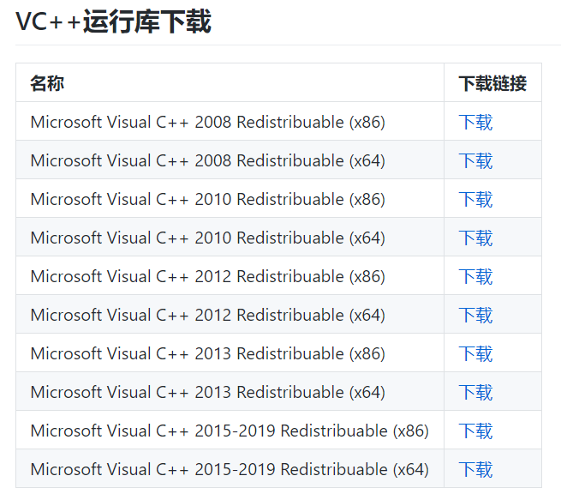The width and height of the screenshot is (561, 500).
Task: Select text 'Microsoft Visual C++ 2008 Redistribuable (x64)'
Action: [x=208, y=161]
